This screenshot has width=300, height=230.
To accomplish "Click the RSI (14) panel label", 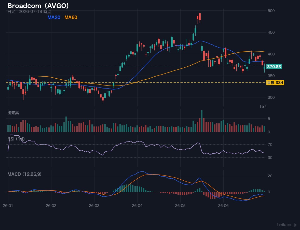I will 16,139.
